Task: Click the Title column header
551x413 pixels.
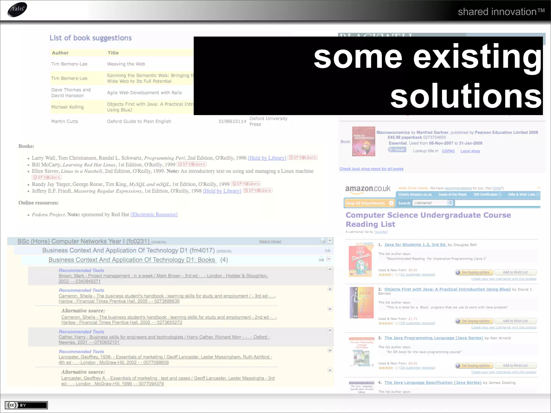Action: (x=113, y=53)
